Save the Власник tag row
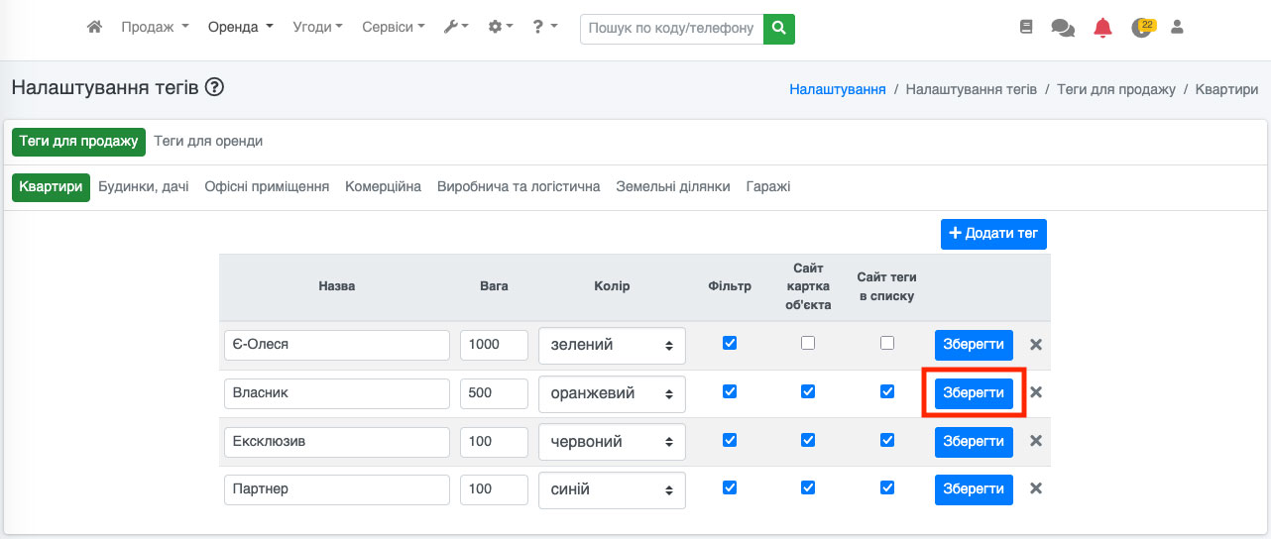This screenshot has width=1271, height=539. (x=973, y=393)
